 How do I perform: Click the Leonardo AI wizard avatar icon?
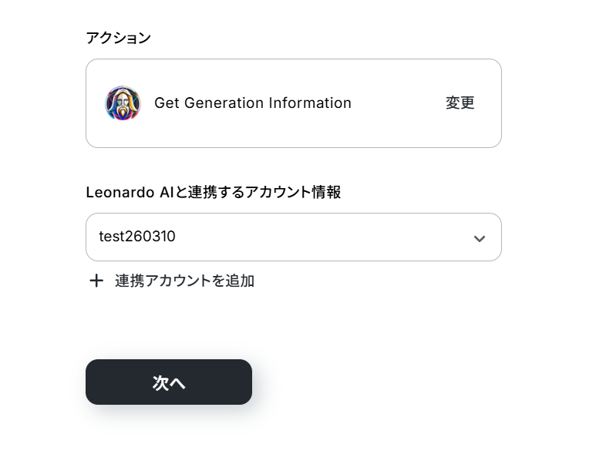click(x=123, y=103)
